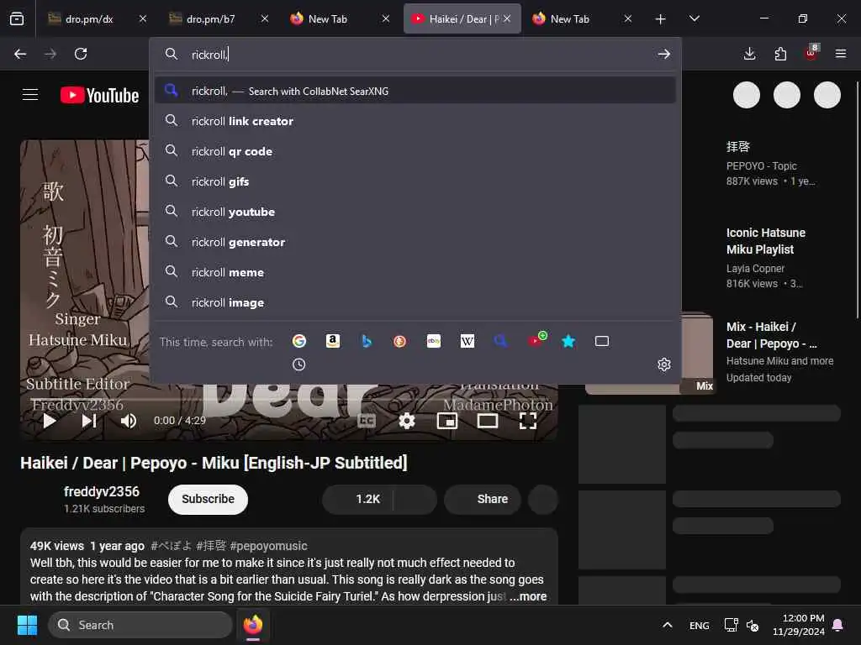Open the extensions puzzle icon
This screenshot has width=861, height=645.
pyautogui.click(x=780, y=54)
